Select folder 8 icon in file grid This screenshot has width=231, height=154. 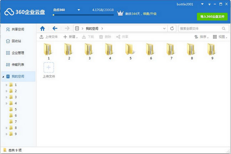tap(191, 49)
